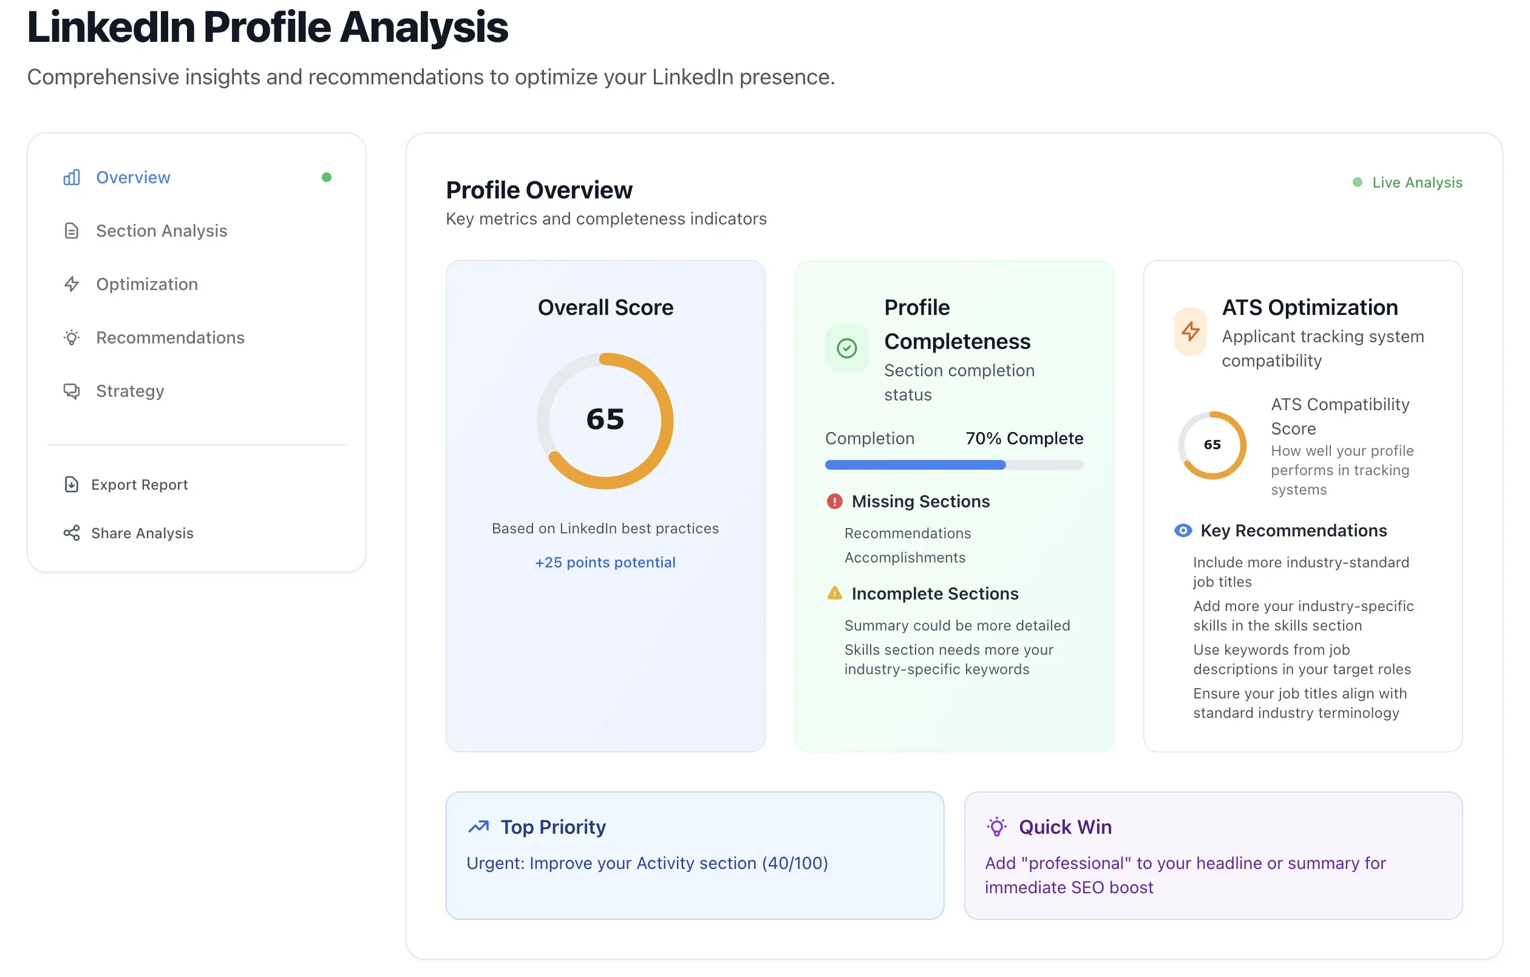Viewport: 1530px width, 977px height.
Task: Click the red alert icon beside Missing Sections
Action: (834, 501)
